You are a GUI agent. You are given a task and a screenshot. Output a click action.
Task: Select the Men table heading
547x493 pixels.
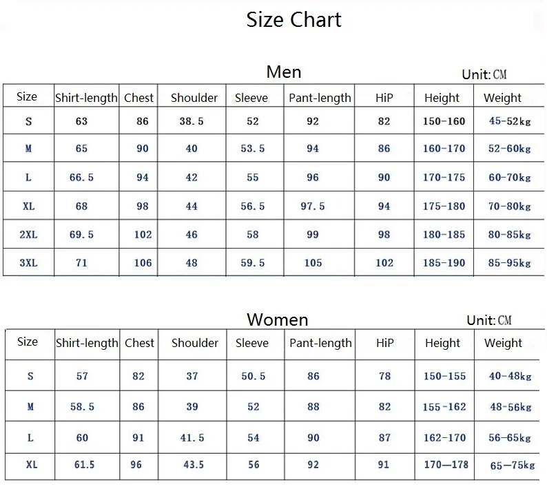(284, 72)
